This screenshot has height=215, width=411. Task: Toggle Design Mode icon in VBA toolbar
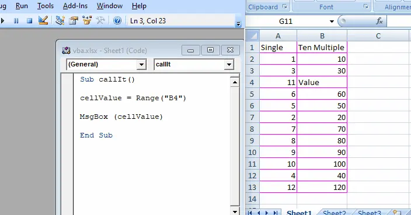click(43, 20)
